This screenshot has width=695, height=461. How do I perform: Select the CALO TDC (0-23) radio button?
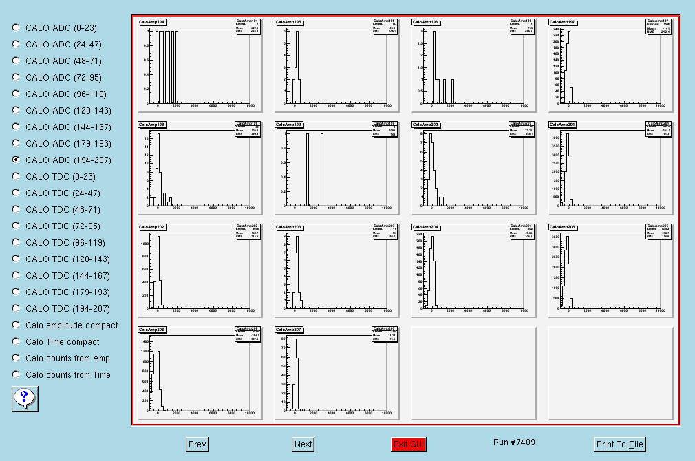(16, 176)
